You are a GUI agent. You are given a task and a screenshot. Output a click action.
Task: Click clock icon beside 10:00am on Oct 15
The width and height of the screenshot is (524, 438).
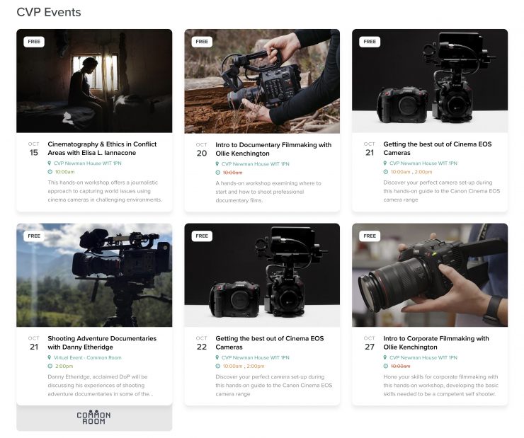coord(50,172)
